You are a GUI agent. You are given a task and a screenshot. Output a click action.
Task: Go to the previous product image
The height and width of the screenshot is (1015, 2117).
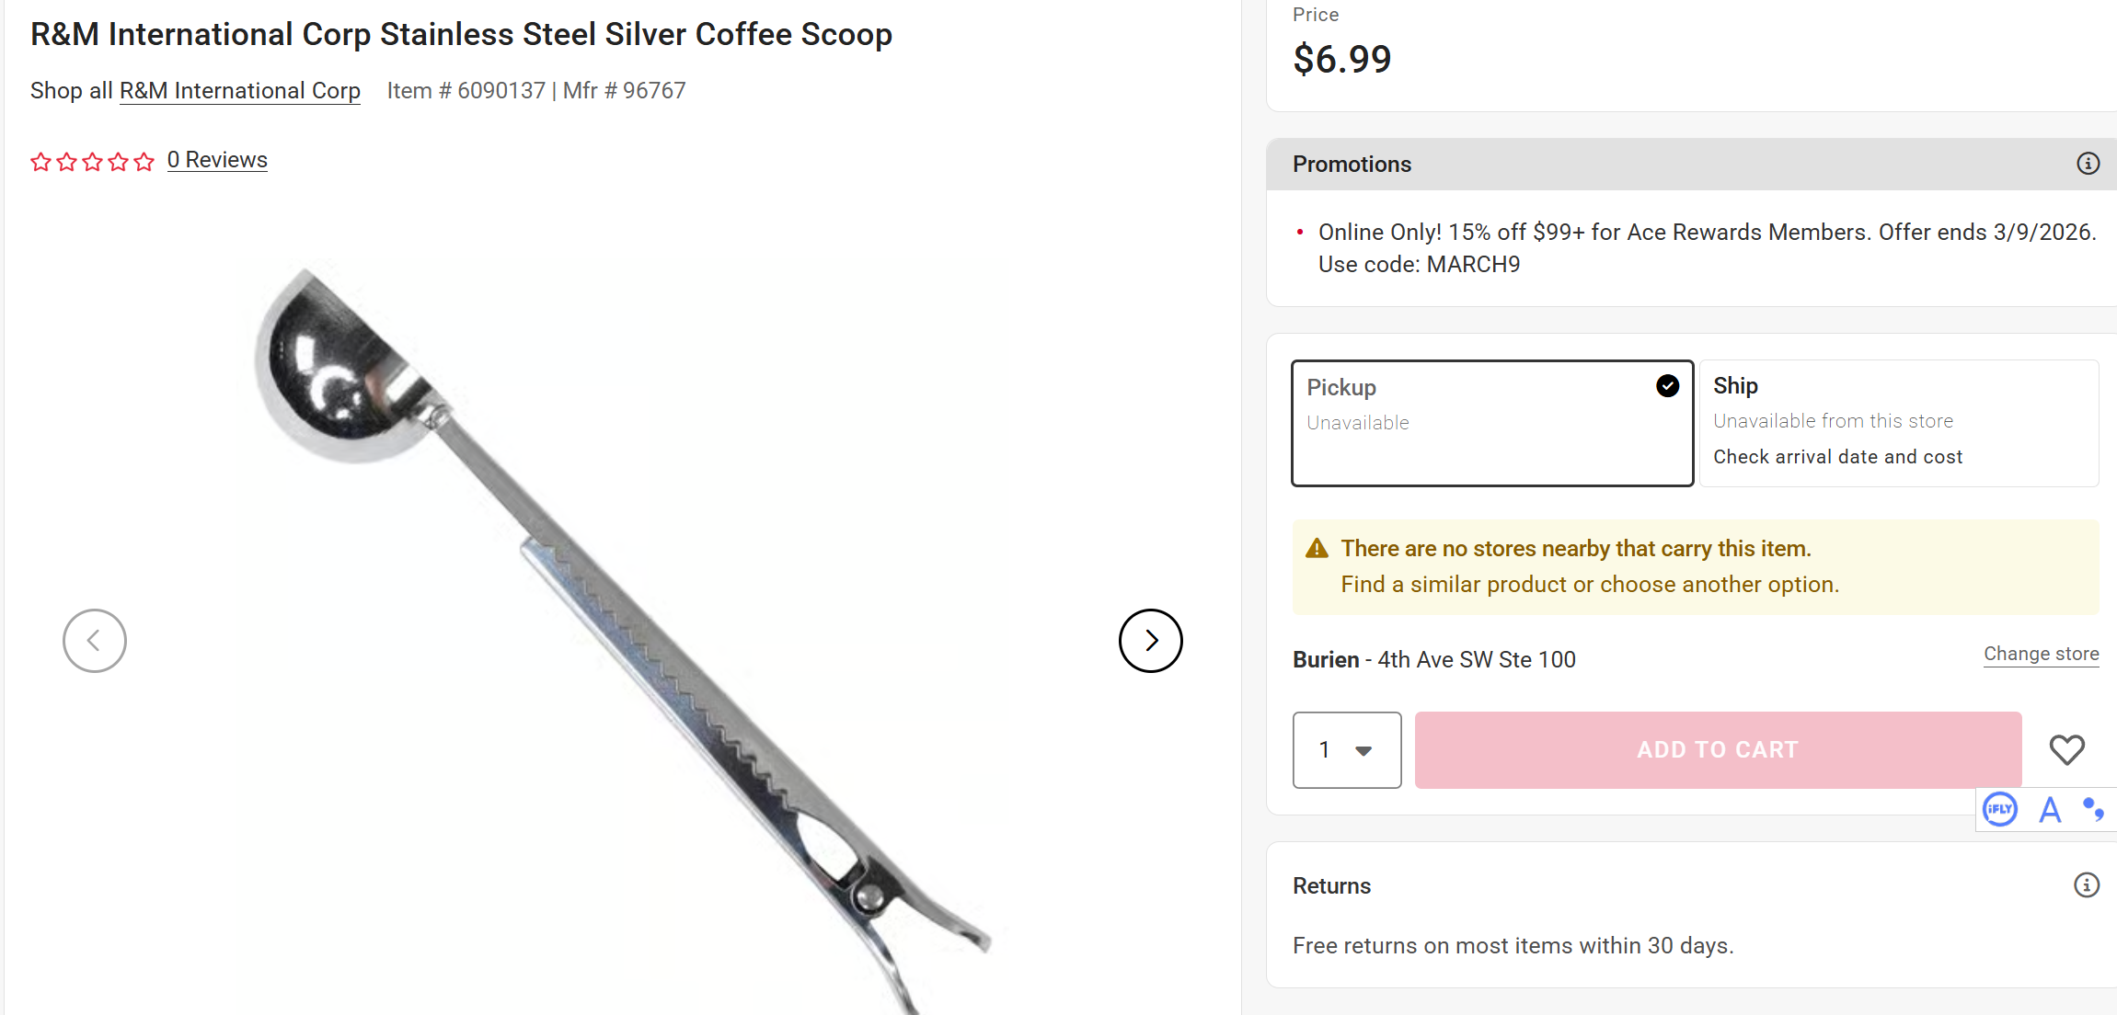tap(94, 641)
